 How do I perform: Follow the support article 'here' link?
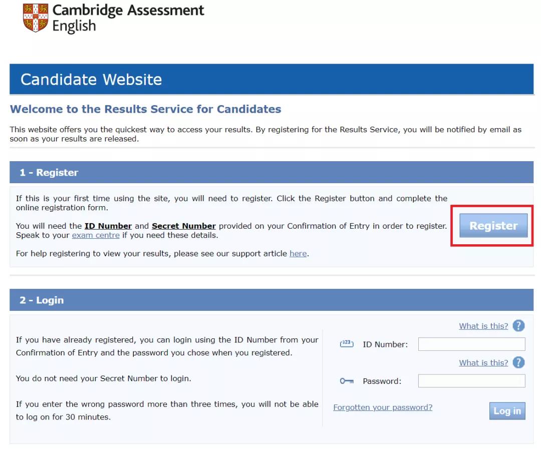[x=298, y=254]
